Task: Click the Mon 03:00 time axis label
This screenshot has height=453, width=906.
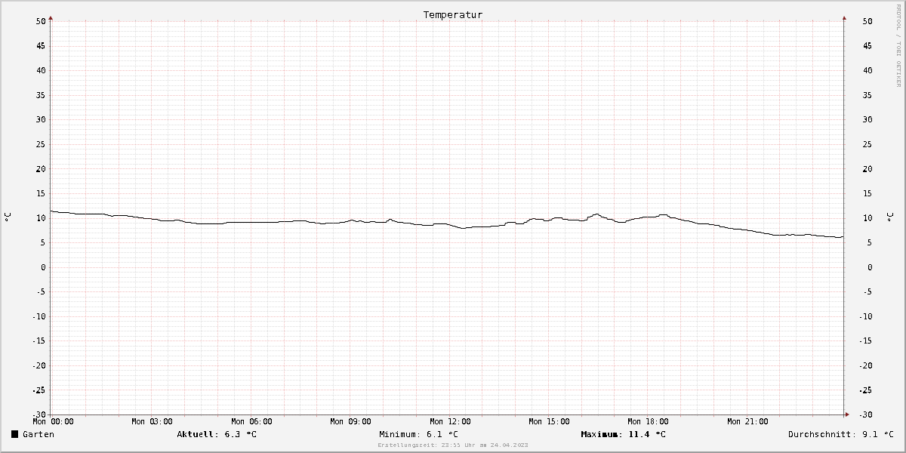Action: 152,421
